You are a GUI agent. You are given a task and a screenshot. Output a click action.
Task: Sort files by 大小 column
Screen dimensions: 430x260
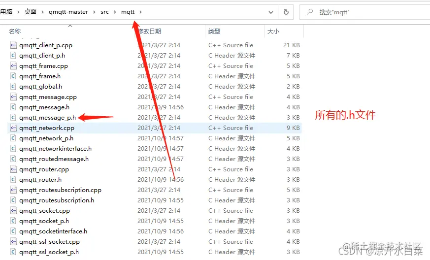(x=273, y=31)
